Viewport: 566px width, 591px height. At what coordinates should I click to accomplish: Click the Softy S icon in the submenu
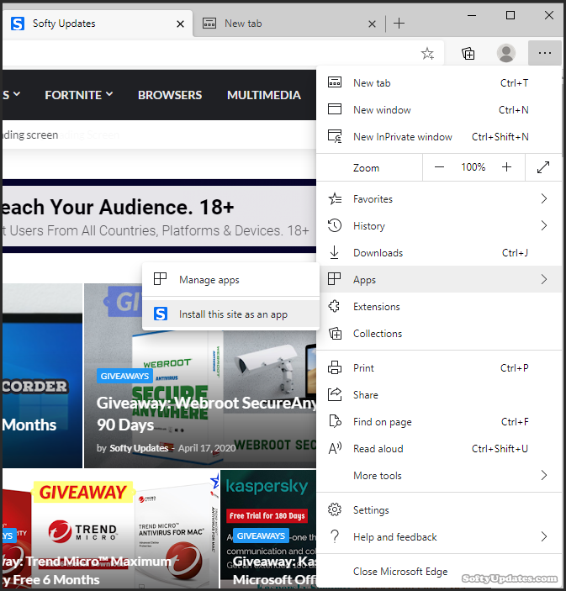tap(161, 314)
